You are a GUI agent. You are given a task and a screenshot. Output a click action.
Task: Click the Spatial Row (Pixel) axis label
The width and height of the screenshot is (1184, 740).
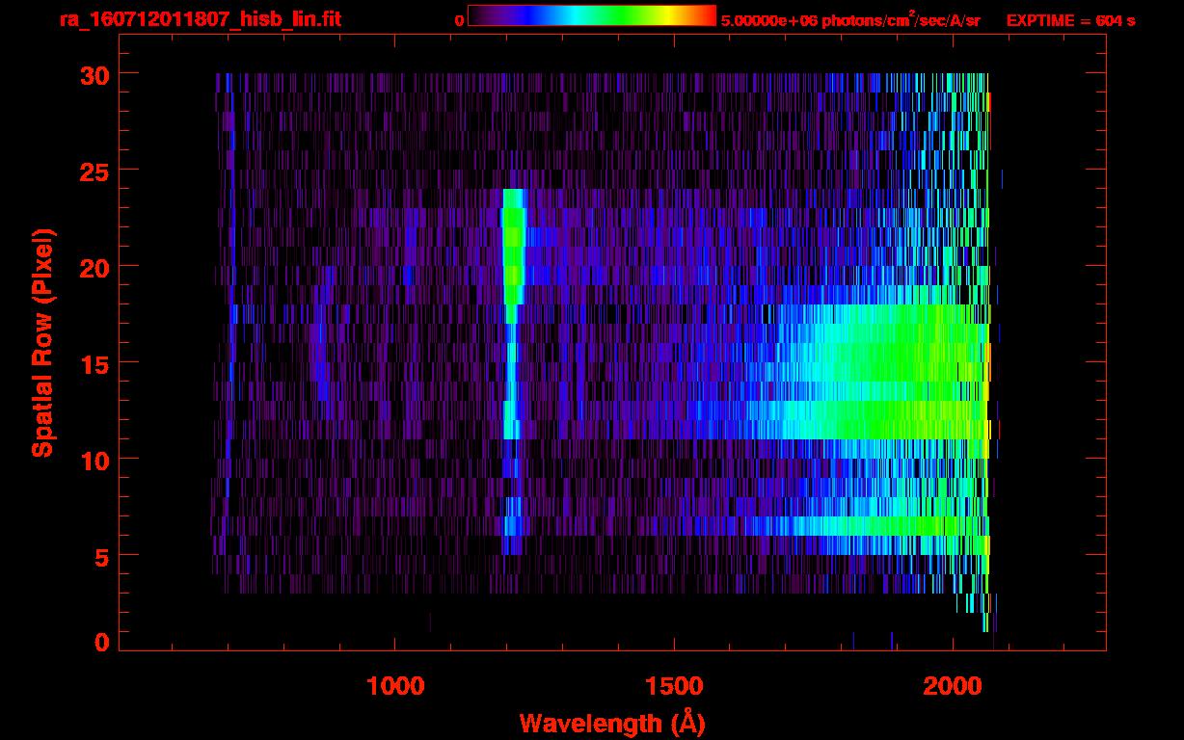(x=42, y=343)
